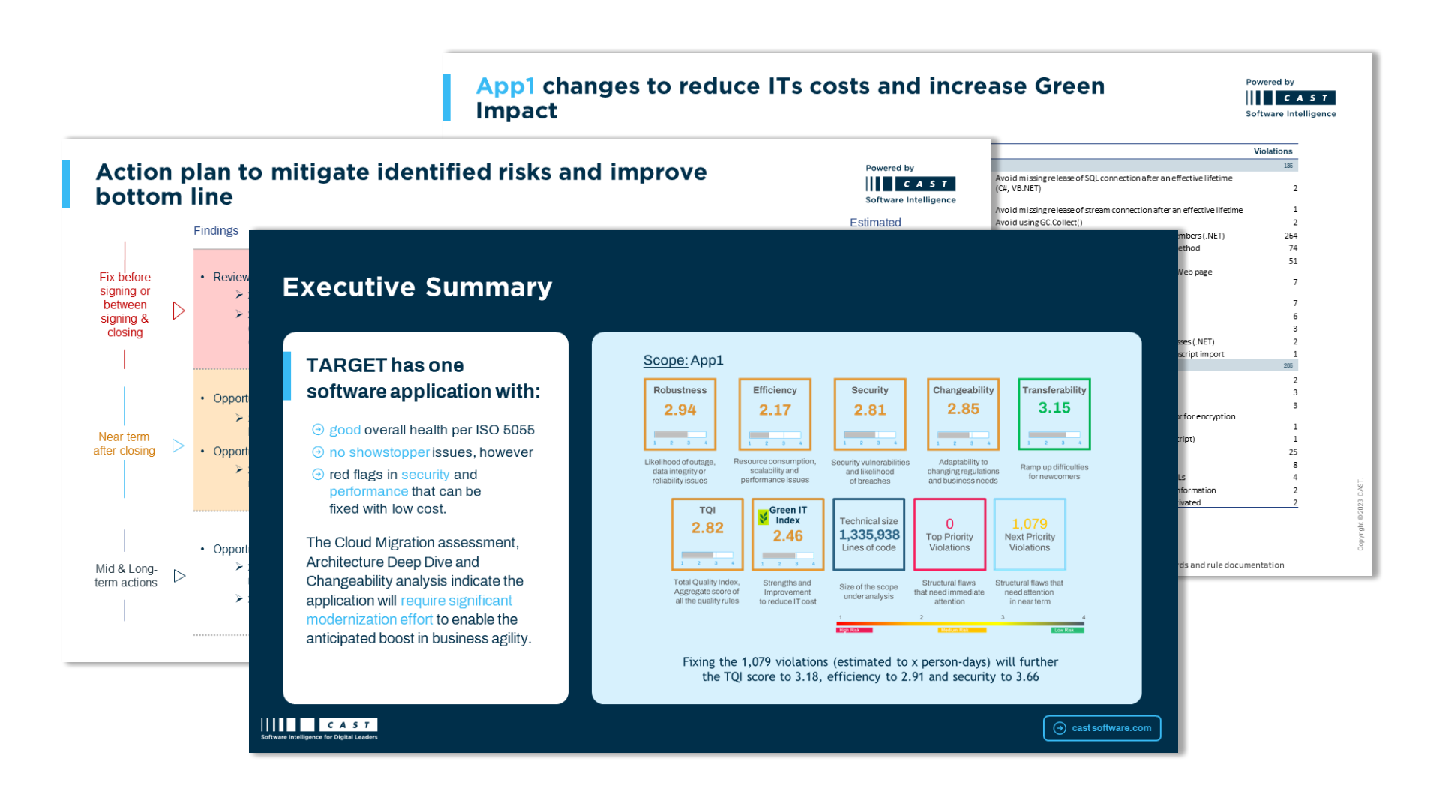Click the Transferability card score bar
Viewport: 1440px width, 810px height.
(1054, 435)
